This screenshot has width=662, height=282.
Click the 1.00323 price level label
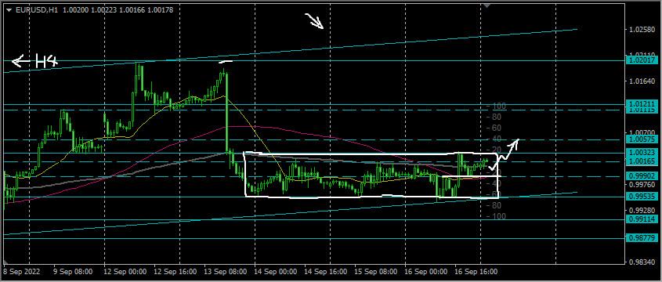[641, 153]
